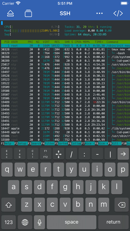This screenshot has width=130, height=231.
Task: Tap the SSH title in navigation bar
Action: pos(65,13)
